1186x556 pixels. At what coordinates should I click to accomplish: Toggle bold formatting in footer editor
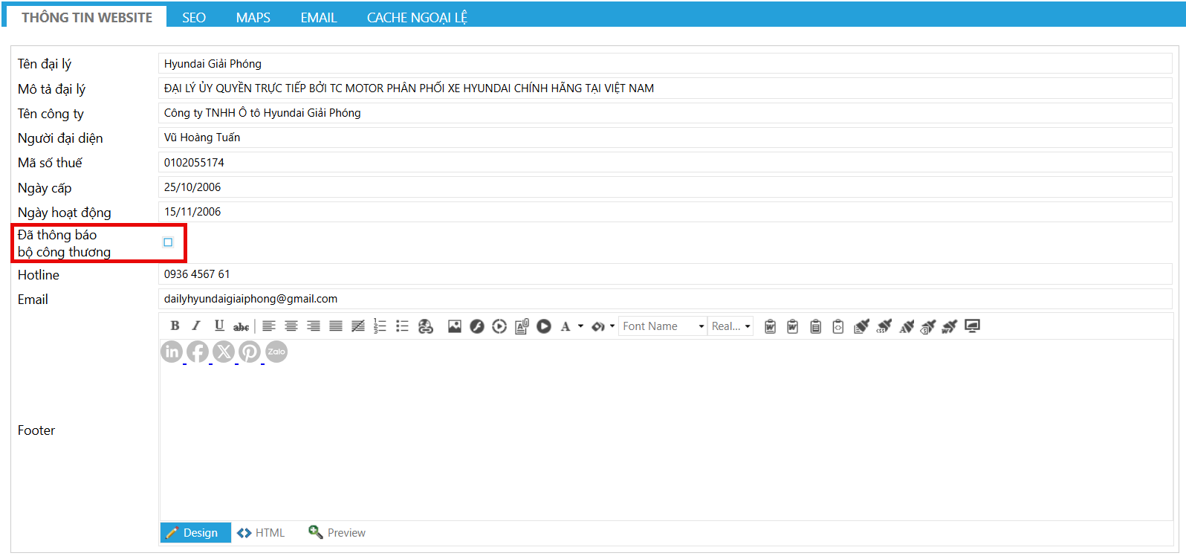click(x=175, y=326)
